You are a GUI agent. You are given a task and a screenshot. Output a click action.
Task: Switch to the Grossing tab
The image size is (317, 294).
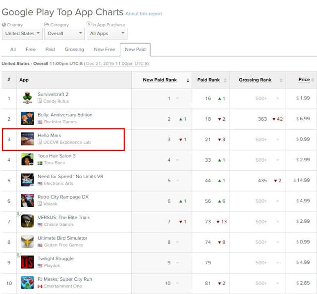click(74, 49)
